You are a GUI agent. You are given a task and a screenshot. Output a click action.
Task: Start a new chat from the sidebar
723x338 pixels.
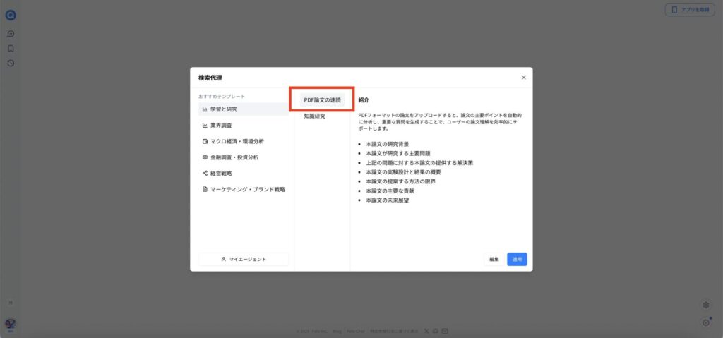point(11,34)
